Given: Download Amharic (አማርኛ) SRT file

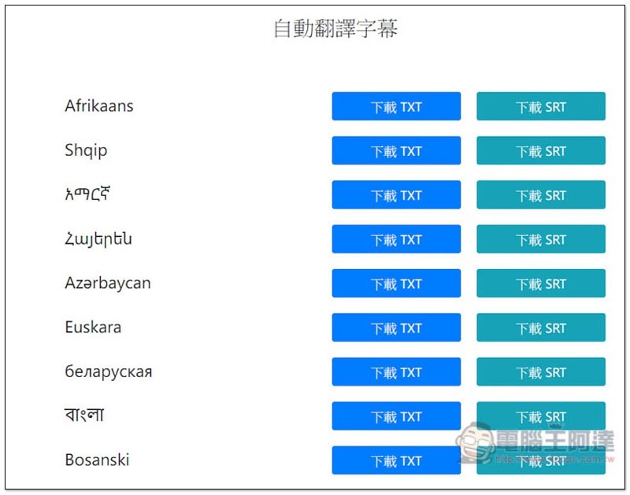Looking at the screenshot, I should 541,194.
